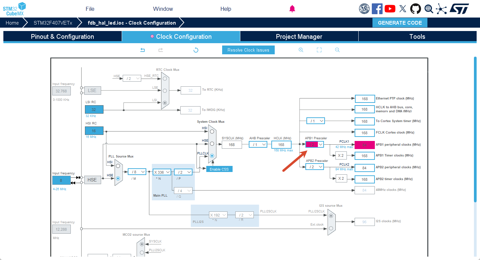
Task: Open the Facebook icon link
Action: (377, 9)
